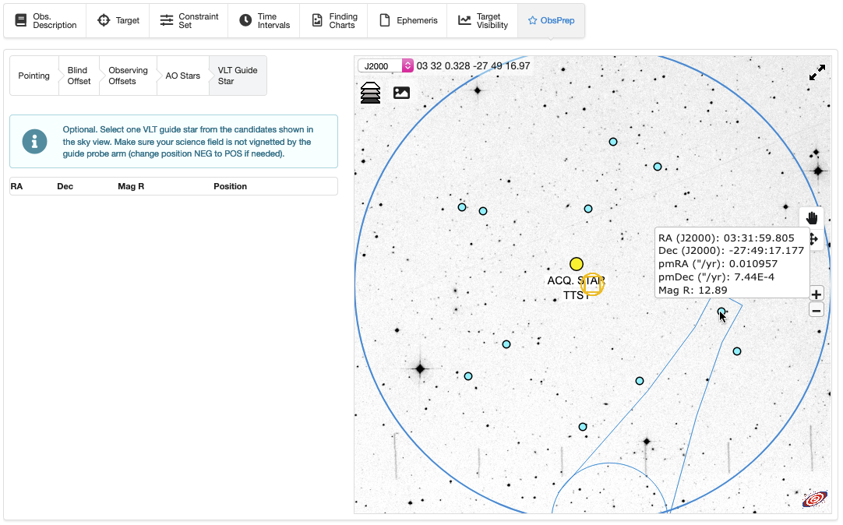Zoom in with the plus button
The height and width of the screenshot is (525, 843).
click(816, 294)
